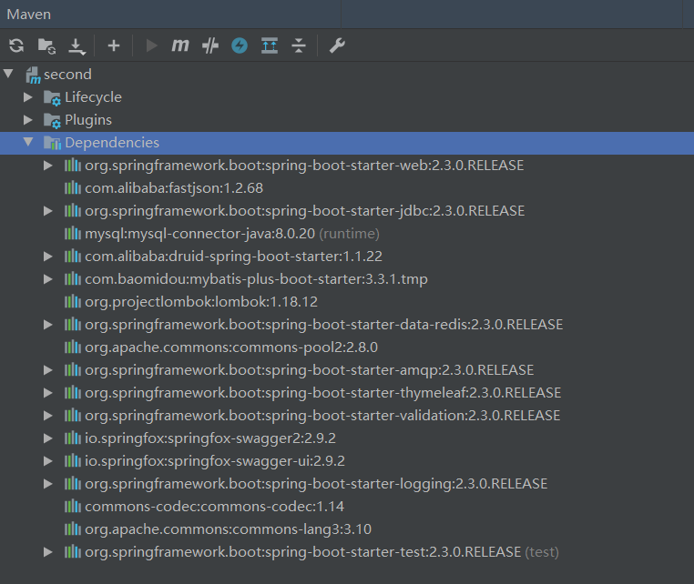Expand all tree nodes icon
Viewport: 694px width, 584px height.
point(270,45)
